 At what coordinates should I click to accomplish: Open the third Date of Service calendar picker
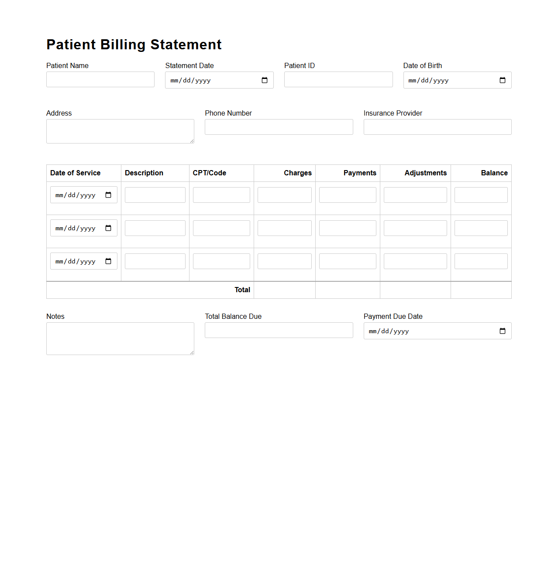click(108, 261)
